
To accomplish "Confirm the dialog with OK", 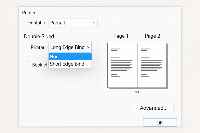I will pos(160,123).
